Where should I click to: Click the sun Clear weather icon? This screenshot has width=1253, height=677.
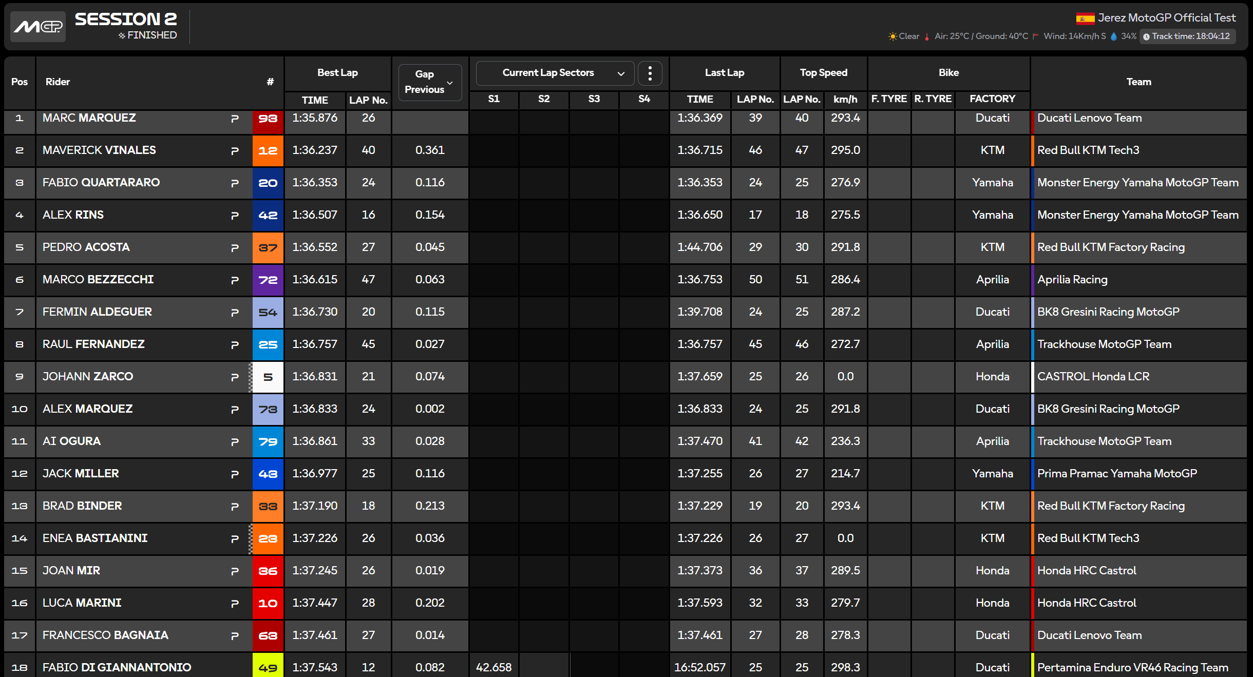tap(893, 36)
